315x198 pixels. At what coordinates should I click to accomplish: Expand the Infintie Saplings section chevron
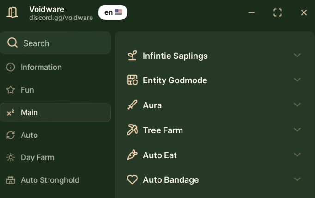click(x=297, y=56)
